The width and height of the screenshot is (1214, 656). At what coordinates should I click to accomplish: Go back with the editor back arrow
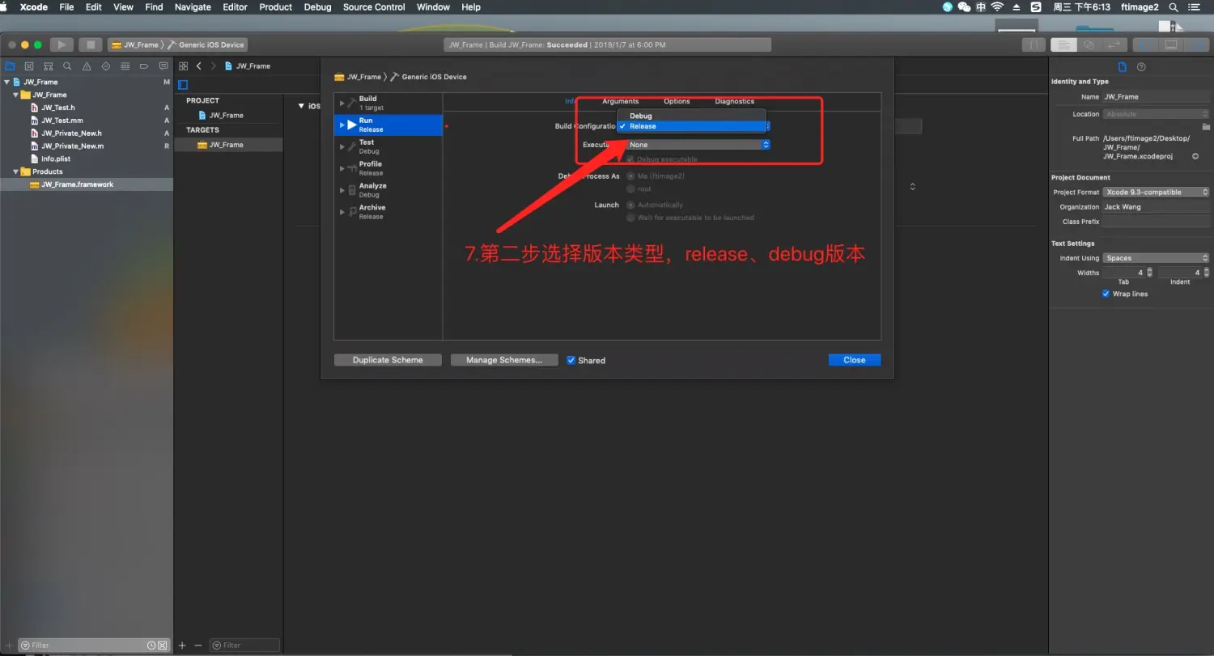click(x=199, y=66)
